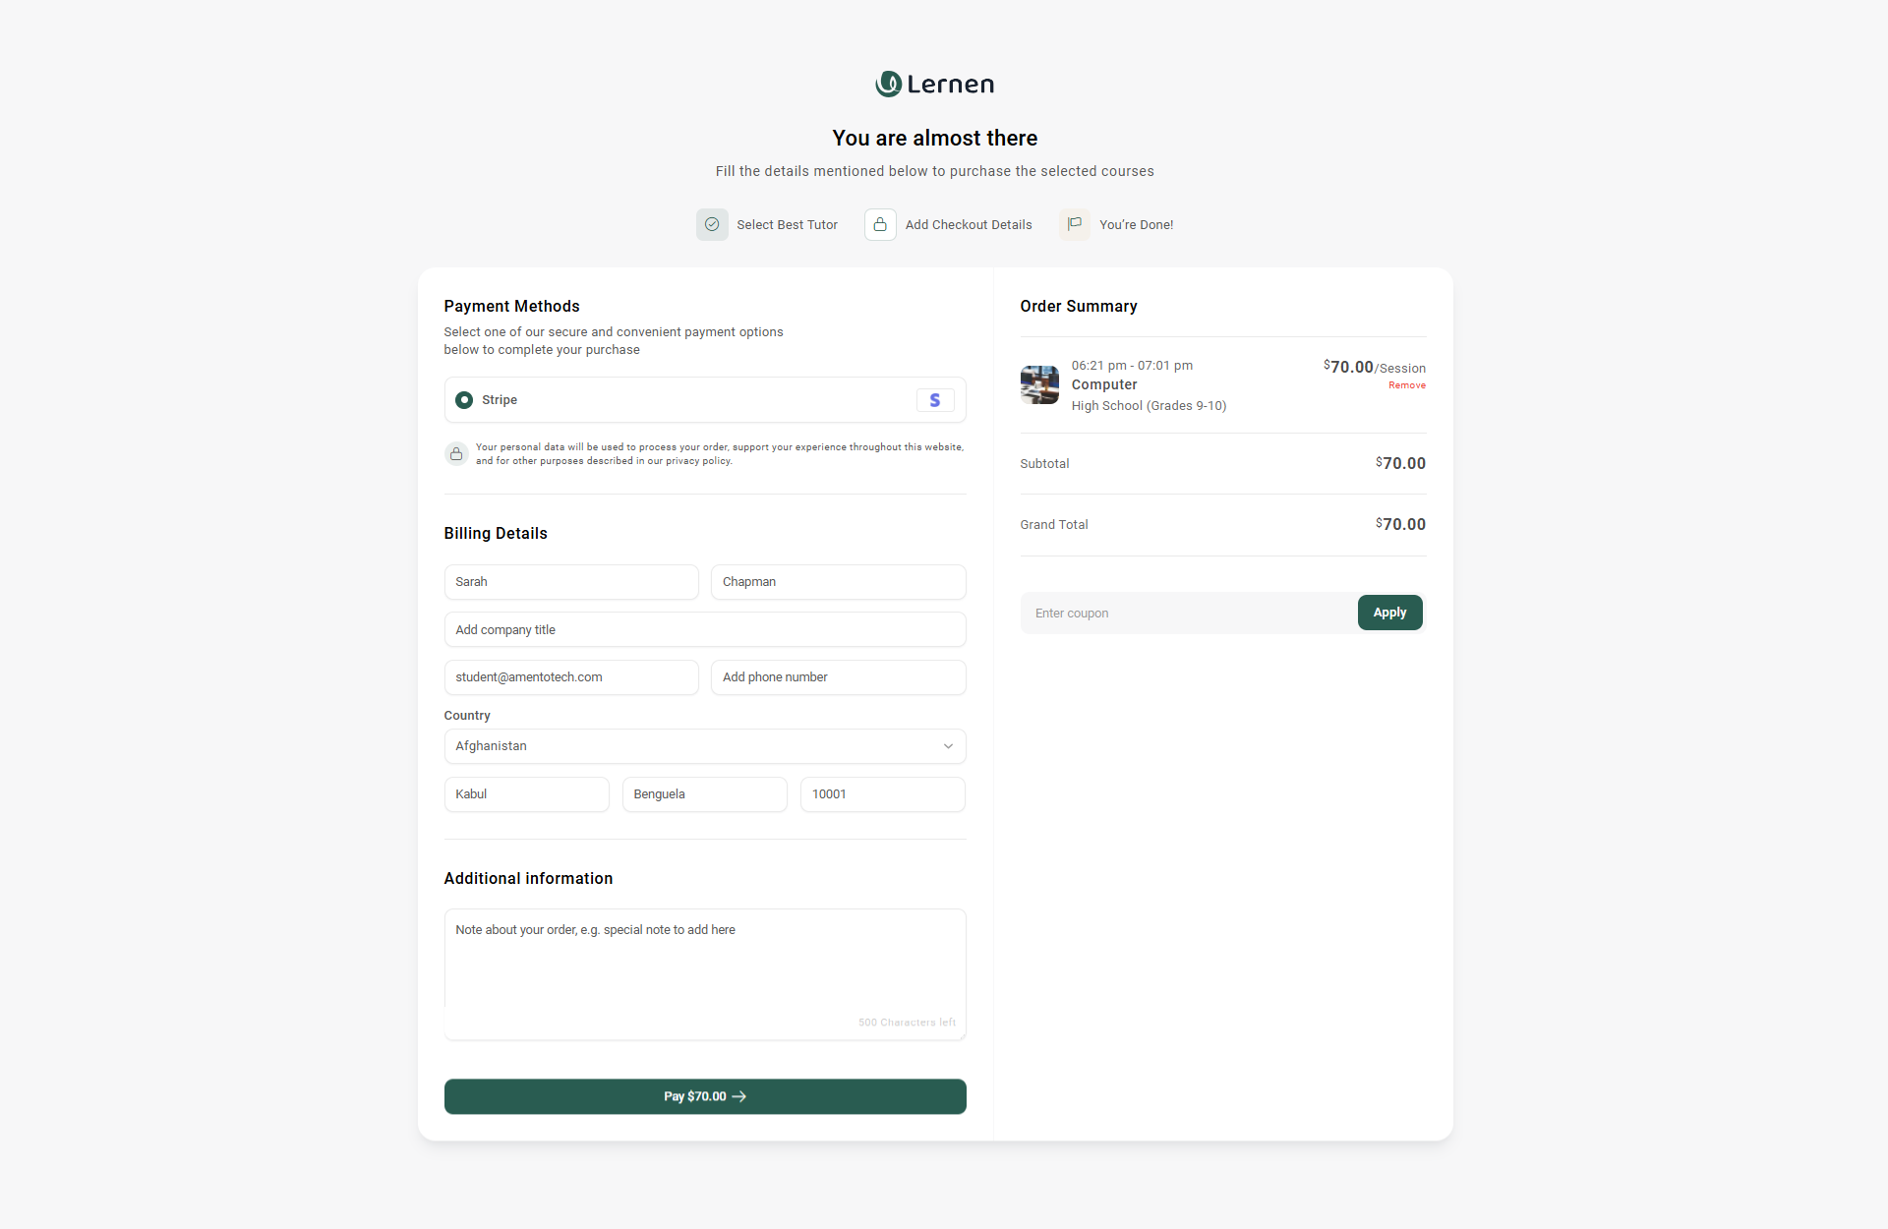Click the lock icon beside Add Checkout Details
1888x1229 pixels.
[880, 224]
